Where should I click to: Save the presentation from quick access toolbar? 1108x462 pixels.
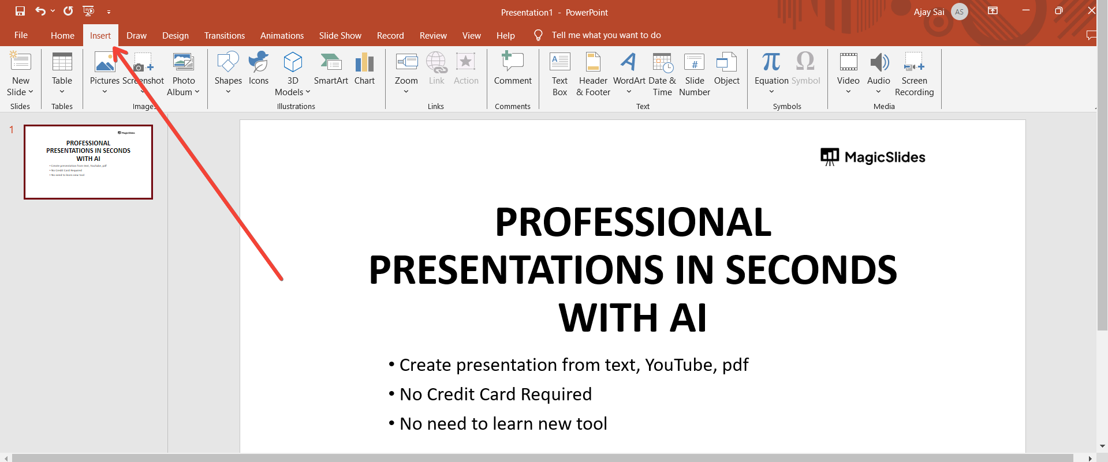point(20,11)
